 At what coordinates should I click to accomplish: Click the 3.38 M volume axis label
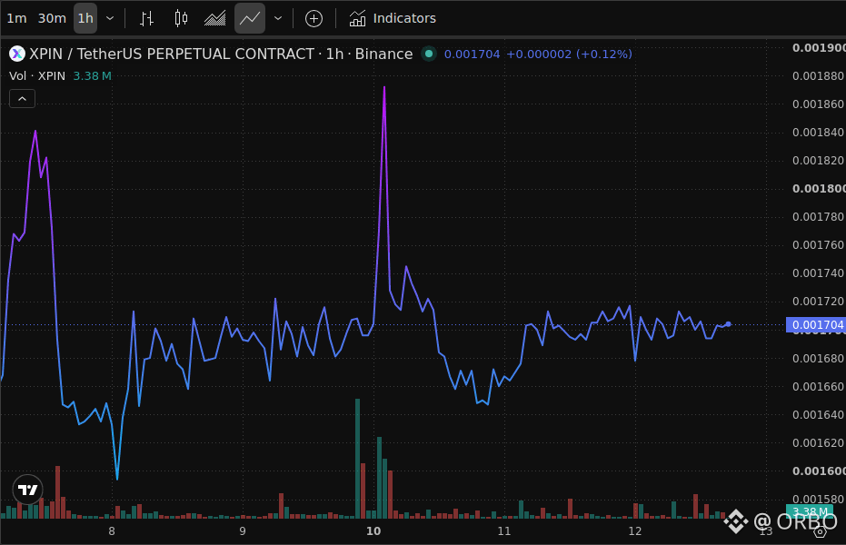tap(810, 510)
